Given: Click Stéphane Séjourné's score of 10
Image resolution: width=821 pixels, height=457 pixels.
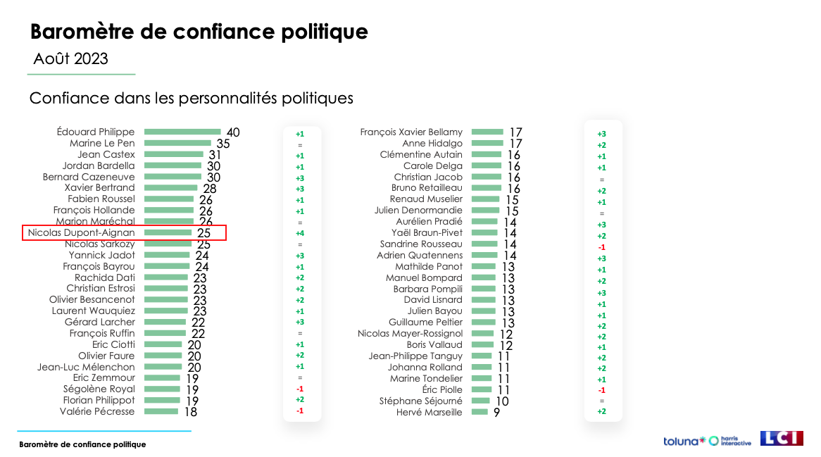Looking at the screenshot, I should click(502, 401).
